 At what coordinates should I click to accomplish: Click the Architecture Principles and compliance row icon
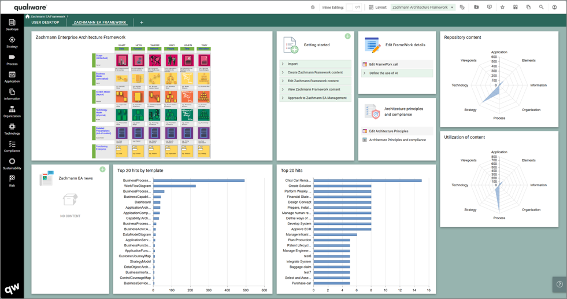365,140
